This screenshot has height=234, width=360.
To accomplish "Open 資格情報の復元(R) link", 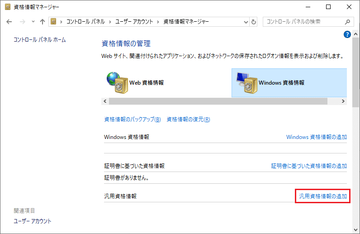I will 188,119.
